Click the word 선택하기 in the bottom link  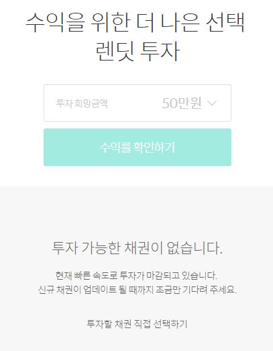170,323
